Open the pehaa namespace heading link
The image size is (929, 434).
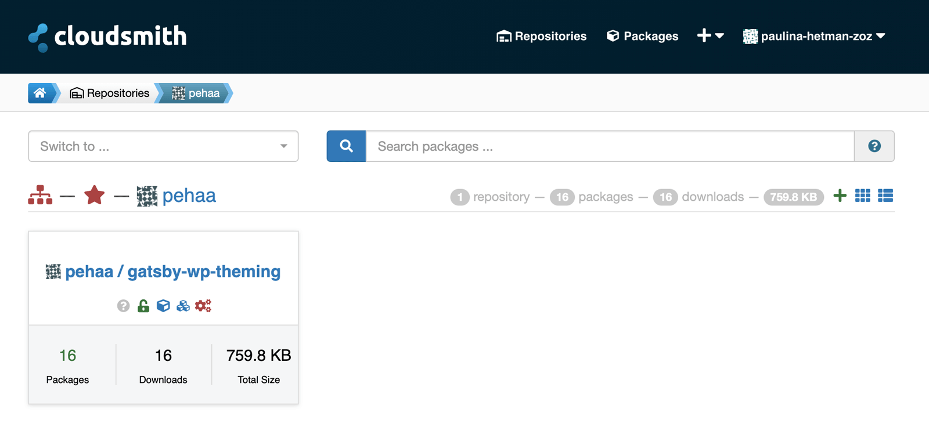point(189,196)
